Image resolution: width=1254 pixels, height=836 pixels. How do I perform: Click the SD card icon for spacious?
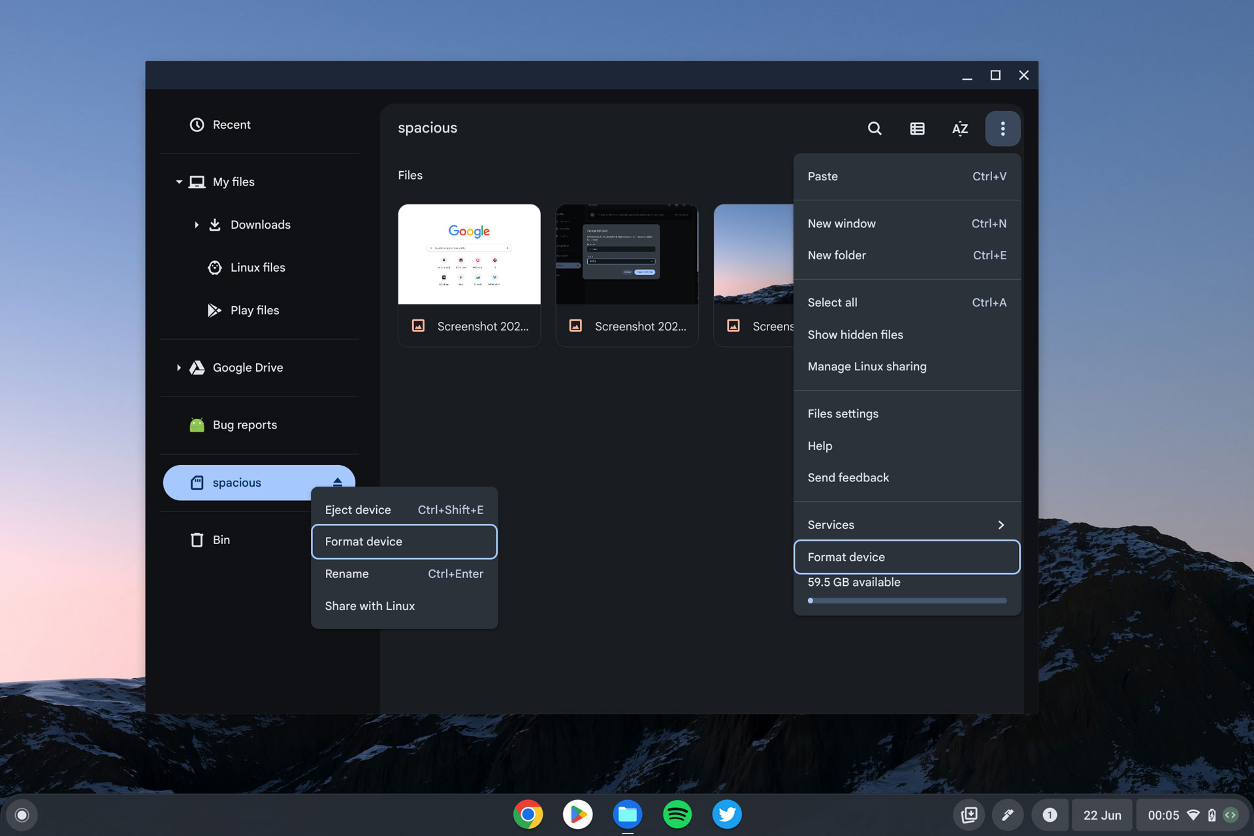(x=197, y=483)
